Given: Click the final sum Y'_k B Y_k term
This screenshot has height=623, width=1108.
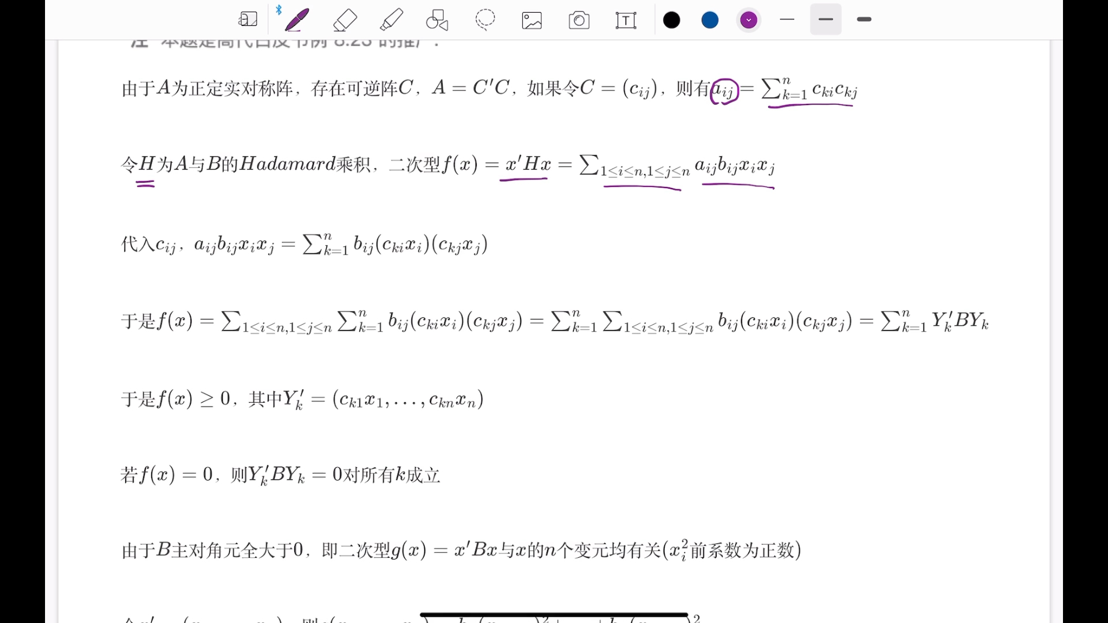Looking at the screenshot, I should [x=935, y=321].
